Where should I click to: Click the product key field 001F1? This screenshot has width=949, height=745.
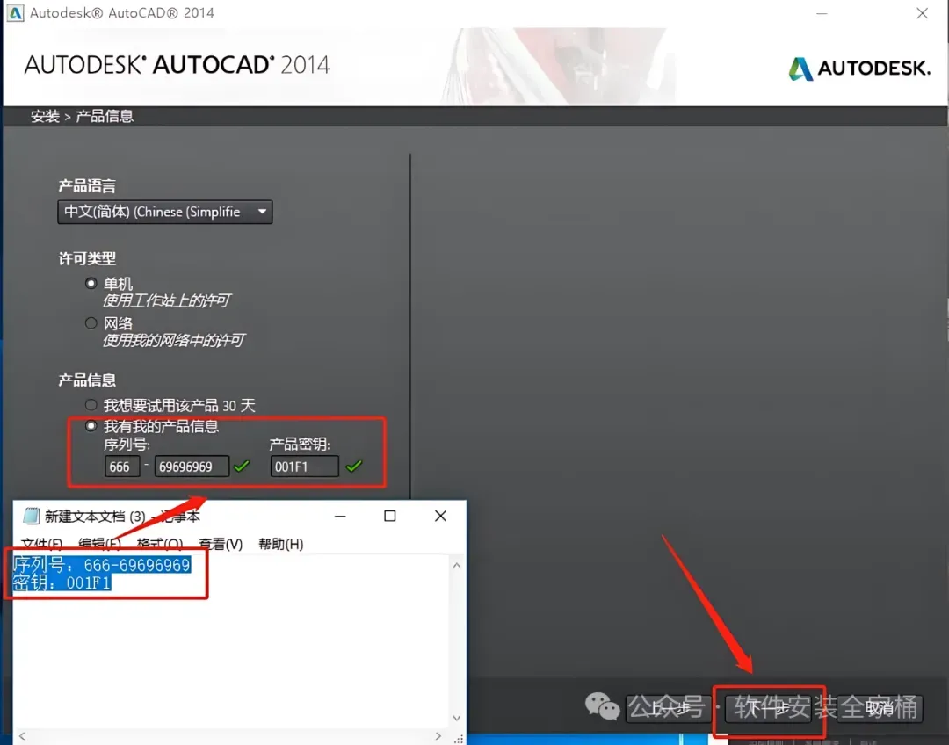[304, 467]
